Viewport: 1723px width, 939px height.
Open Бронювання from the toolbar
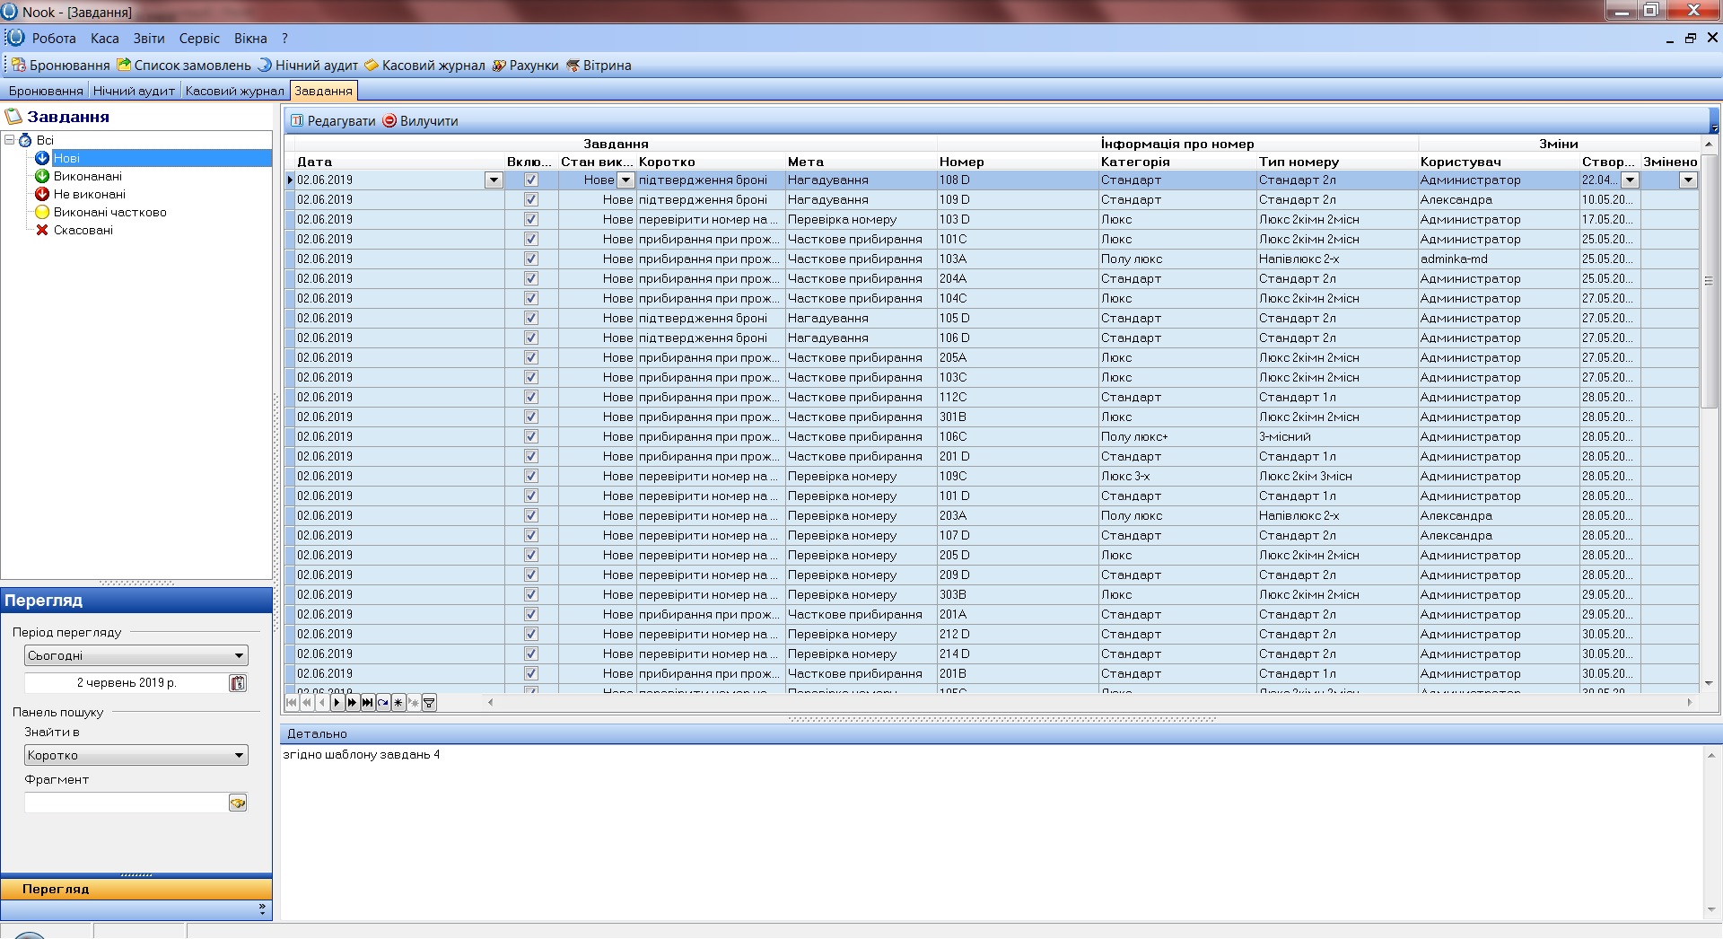[x=61, y=66]
